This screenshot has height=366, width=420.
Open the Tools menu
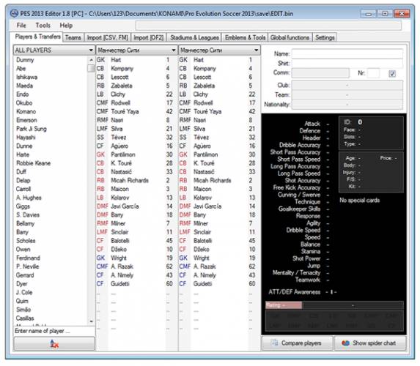43,26
